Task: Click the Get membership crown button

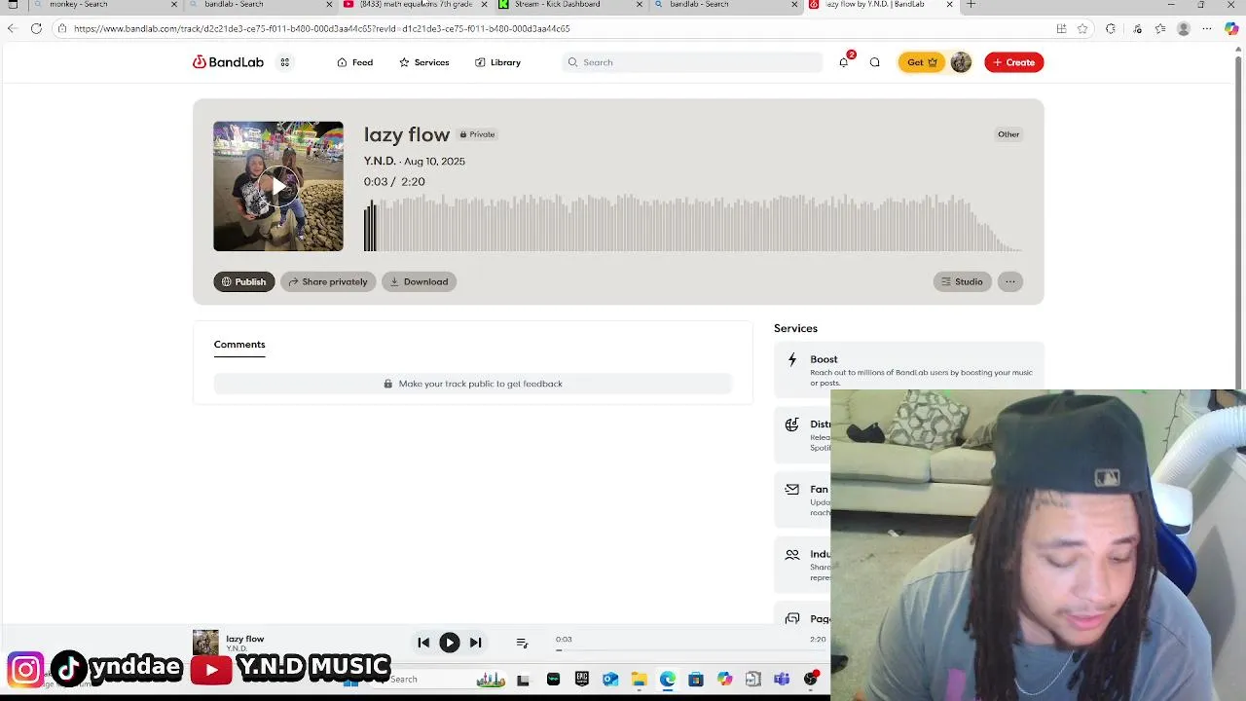Action: click(921, 62)
